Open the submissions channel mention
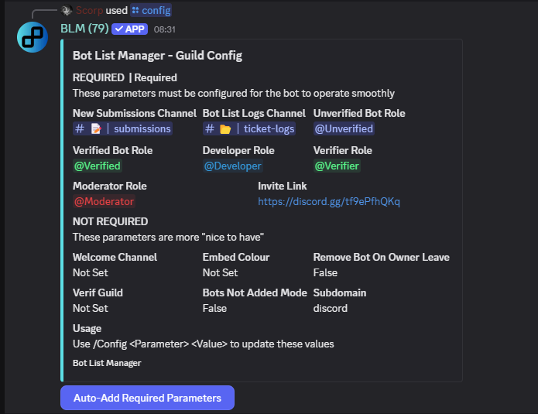This screenshot has width=538, height=414. click(x=122, y=129)
